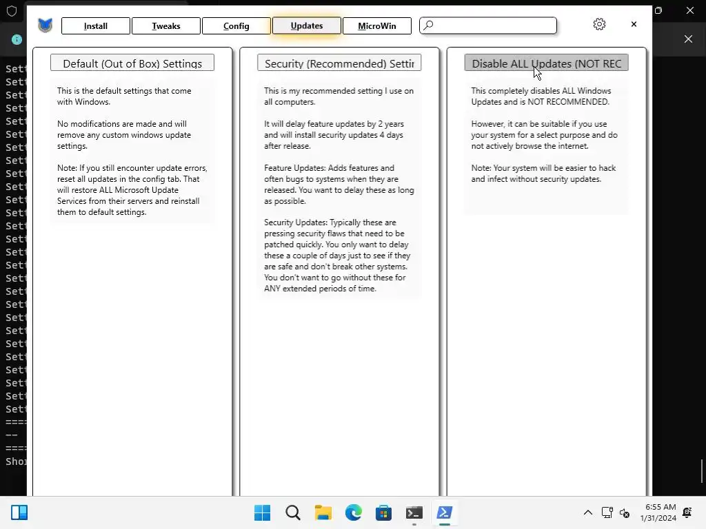Dismiss the background window banner with X
Screen dimensions: 706x529
[x=688, y=39]
